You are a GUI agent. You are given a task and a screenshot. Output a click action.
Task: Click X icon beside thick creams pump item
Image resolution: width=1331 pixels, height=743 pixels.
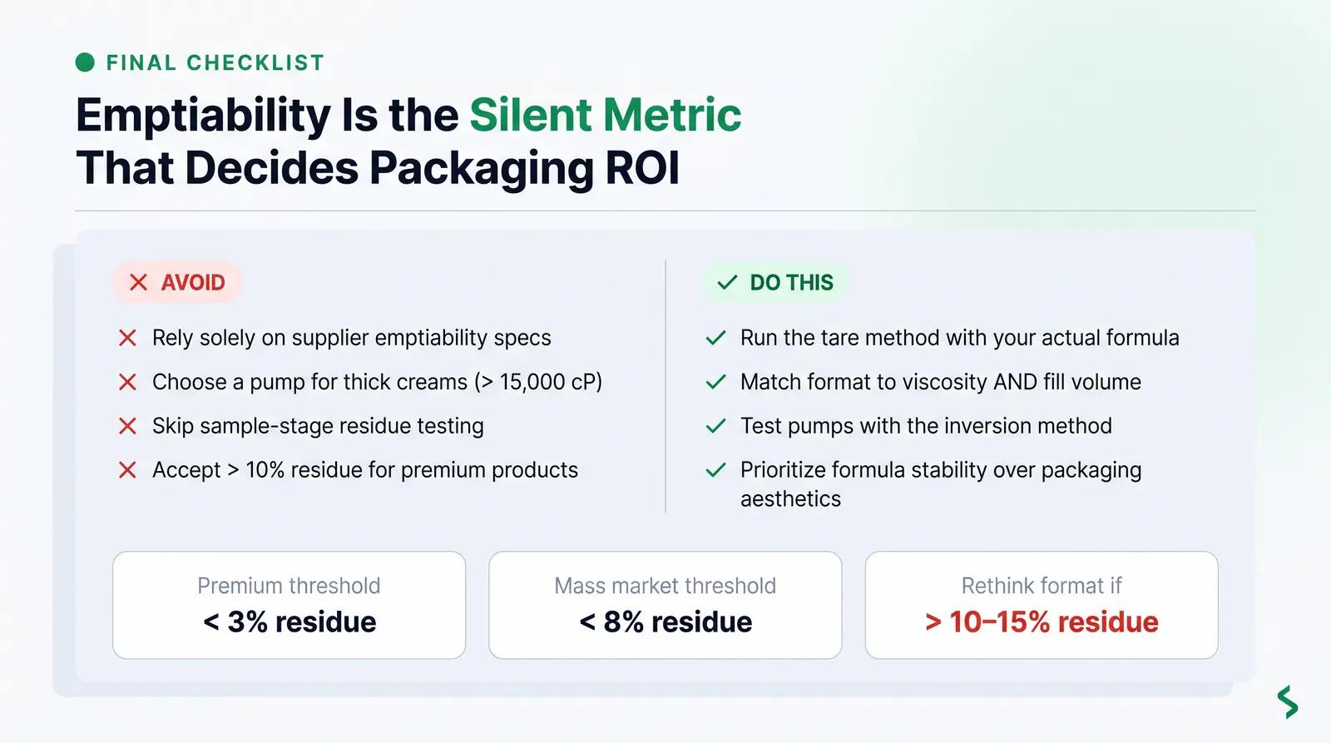[x=127, y=382]
